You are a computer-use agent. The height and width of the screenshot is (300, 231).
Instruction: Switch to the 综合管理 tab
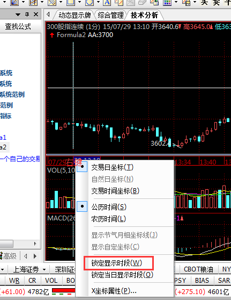110,15
